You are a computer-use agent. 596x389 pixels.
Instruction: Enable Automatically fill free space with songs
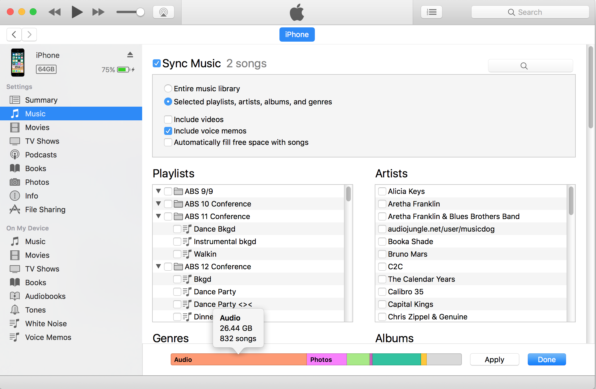(x=168, y=142)
